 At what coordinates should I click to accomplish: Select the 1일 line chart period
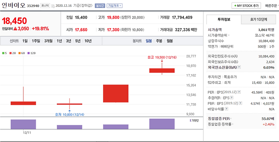(x=25, y=41)
